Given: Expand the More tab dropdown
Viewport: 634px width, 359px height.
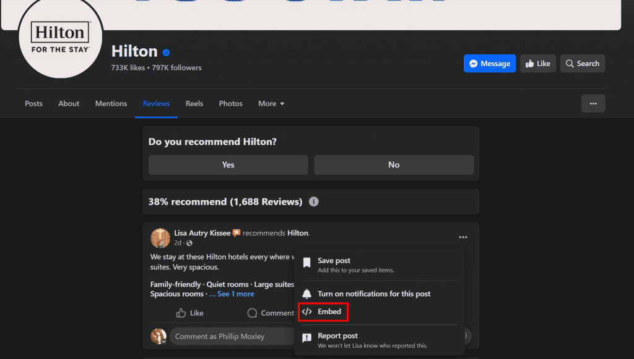Looking at the screenshot, I should coord(271,103).
